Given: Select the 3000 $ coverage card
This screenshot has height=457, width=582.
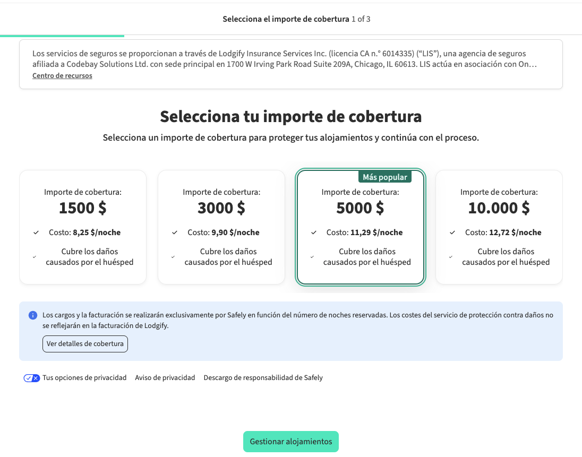Looking at the screenshot, I should coord(221,227).
